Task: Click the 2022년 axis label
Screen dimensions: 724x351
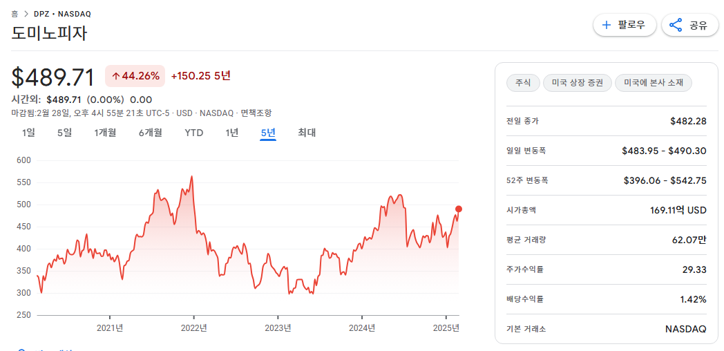Action: coord(194,328)
